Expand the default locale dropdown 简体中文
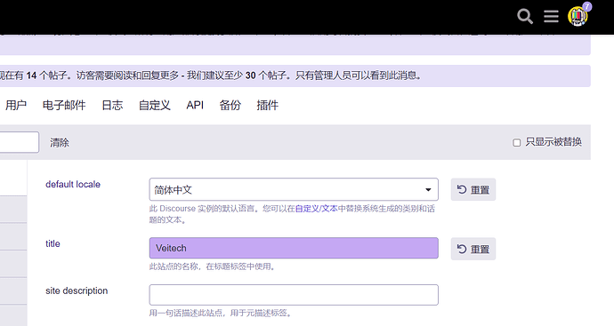The width and height of the screenshot is (614, 326). click(x=294, y=189)
